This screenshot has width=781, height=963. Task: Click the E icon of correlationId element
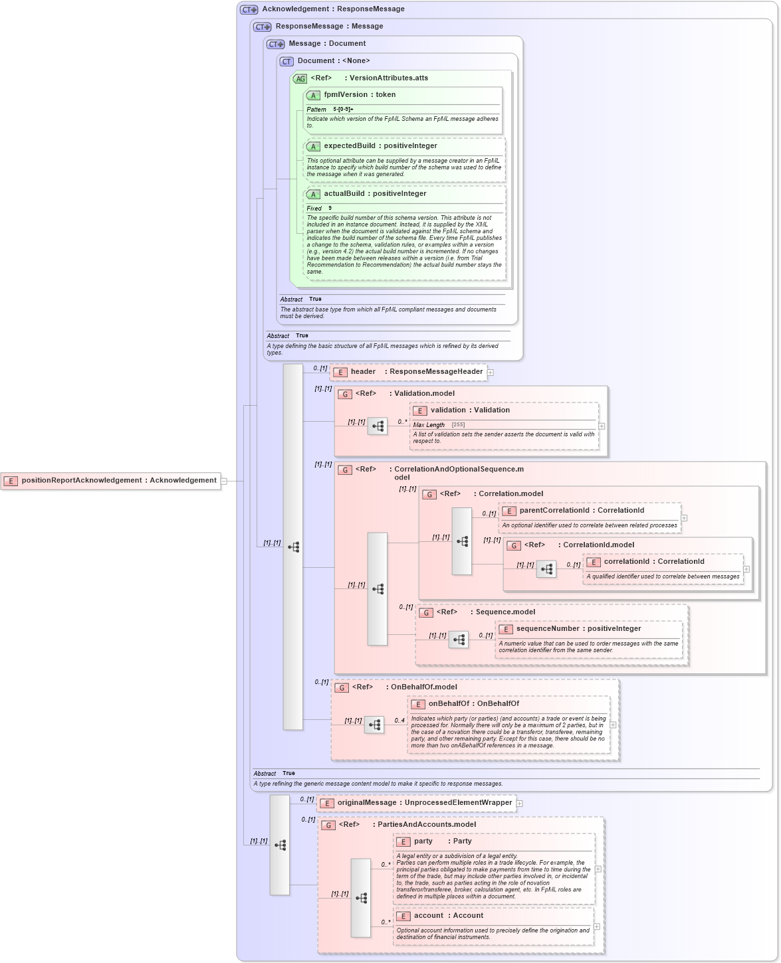[594, 562]
